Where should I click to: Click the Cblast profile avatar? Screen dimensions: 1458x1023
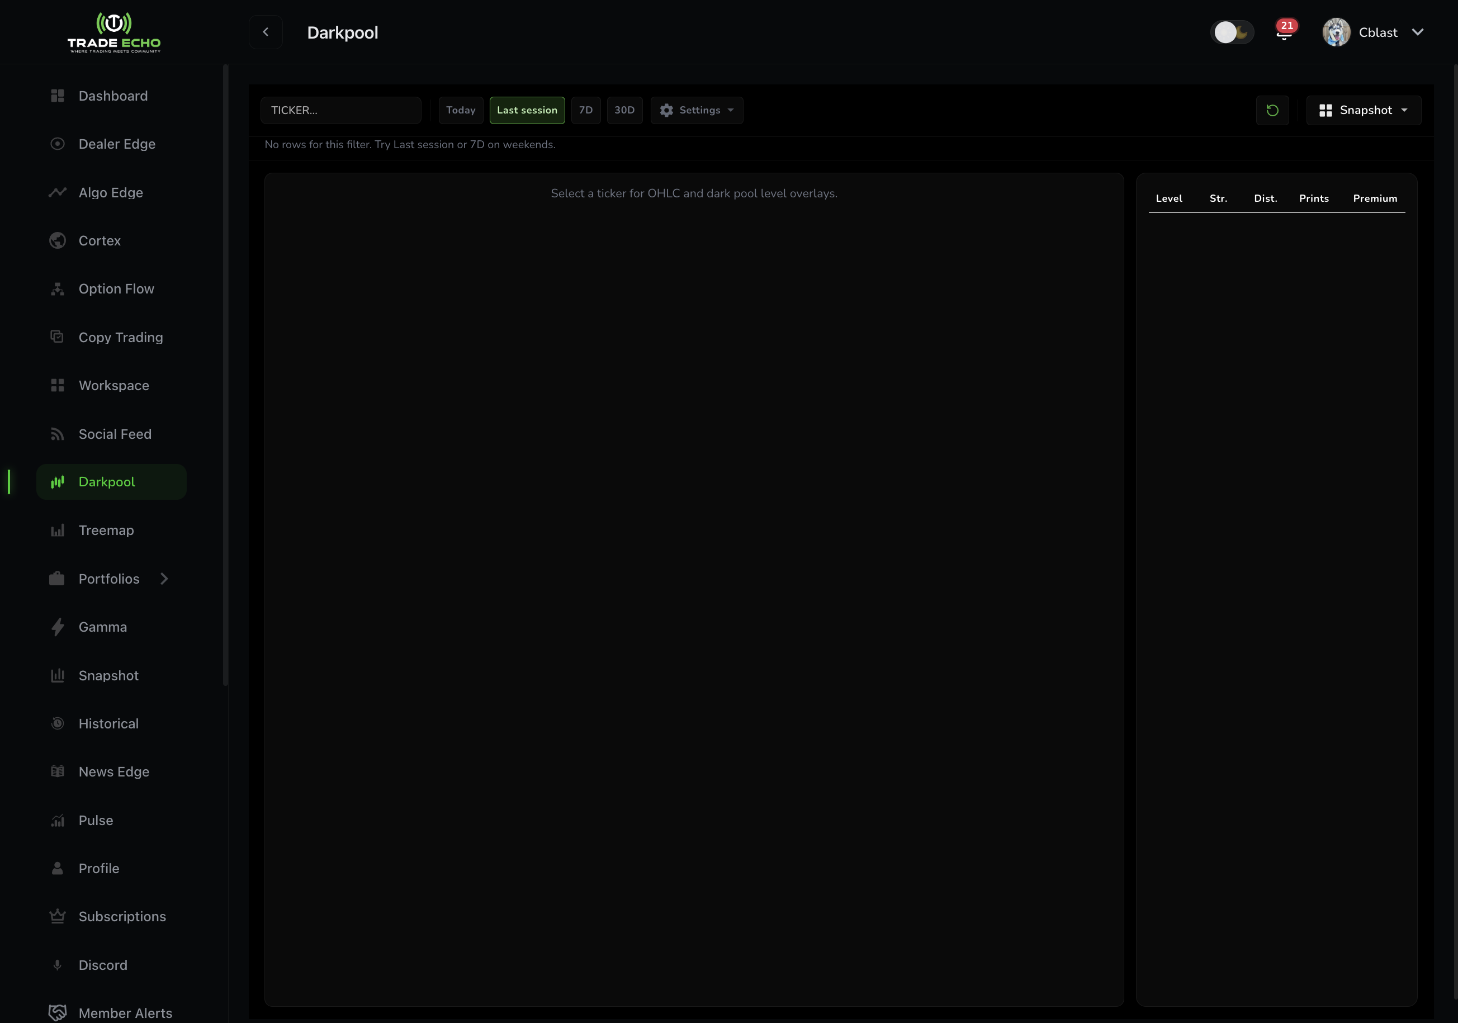(1336, 32)
